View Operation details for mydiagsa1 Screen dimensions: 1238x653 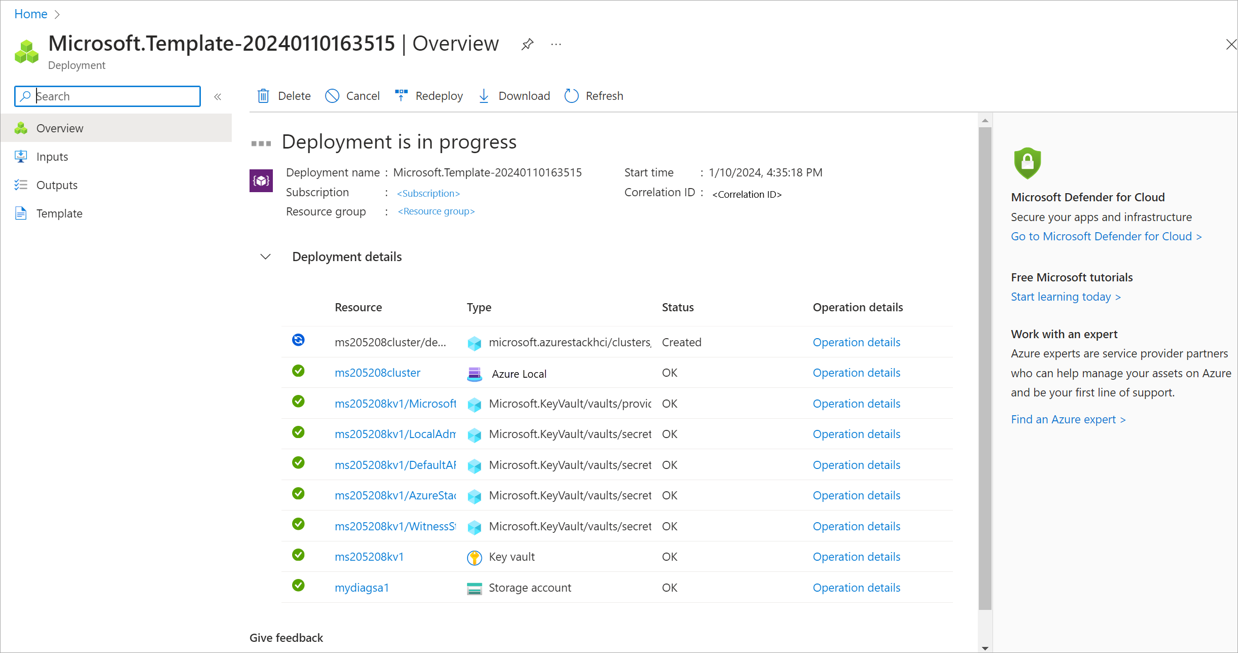pos(856,588)
